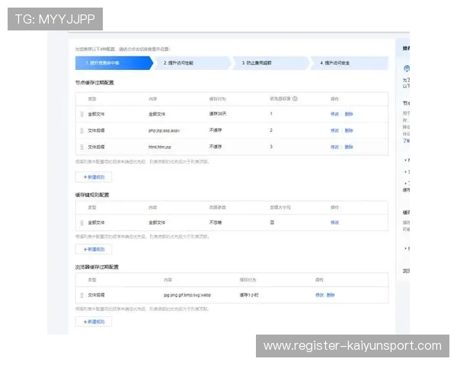Image resolution: width=457 pixels, height=365 pixels.
Task: Click the 优先级权重 column header
Action: coord(280,99)
